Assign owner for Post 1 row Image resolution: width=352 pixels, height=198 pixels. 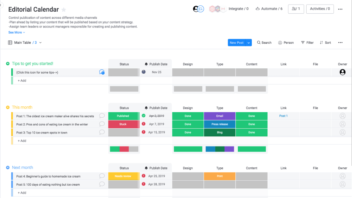[342, 116]
